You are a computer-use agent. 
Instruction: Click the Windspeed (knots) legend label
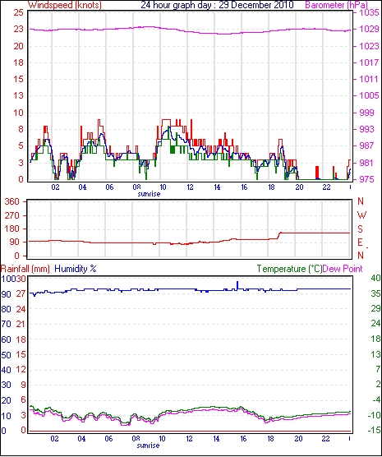[x=65, y=5]
